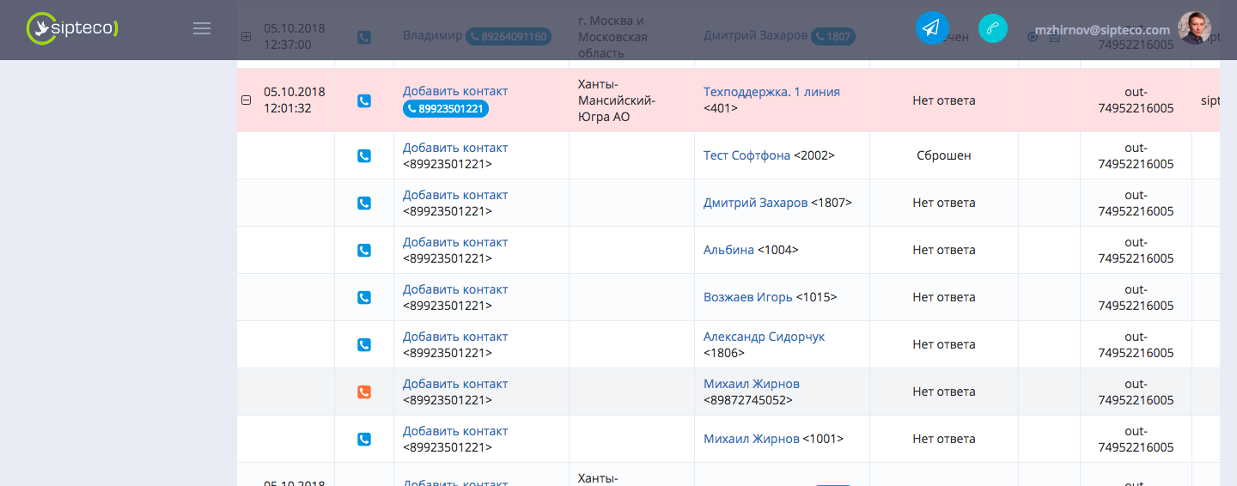Click the 1807 extension badge
The width and height of the screenshot is (1237, 486).
click(833, 37)
